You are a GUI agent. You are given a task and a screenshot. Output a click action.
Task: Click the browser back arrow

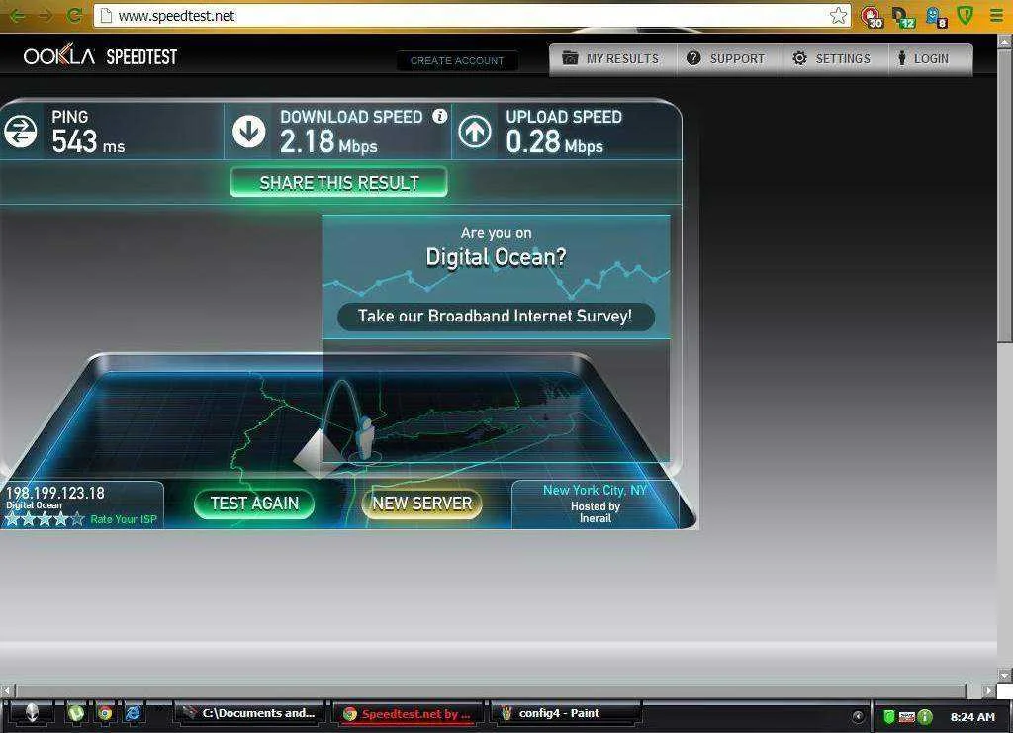[x=18, y=16]
